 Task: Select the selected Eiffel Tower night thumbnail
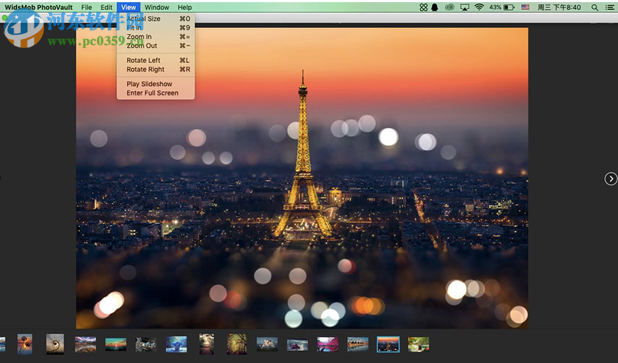click(x=388, y=344)
